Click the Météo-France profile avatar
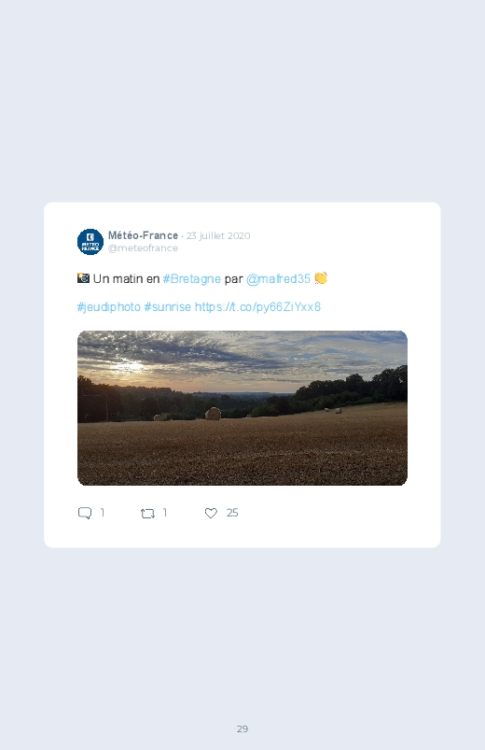This screenshot has height=750, width=485. 90,242
